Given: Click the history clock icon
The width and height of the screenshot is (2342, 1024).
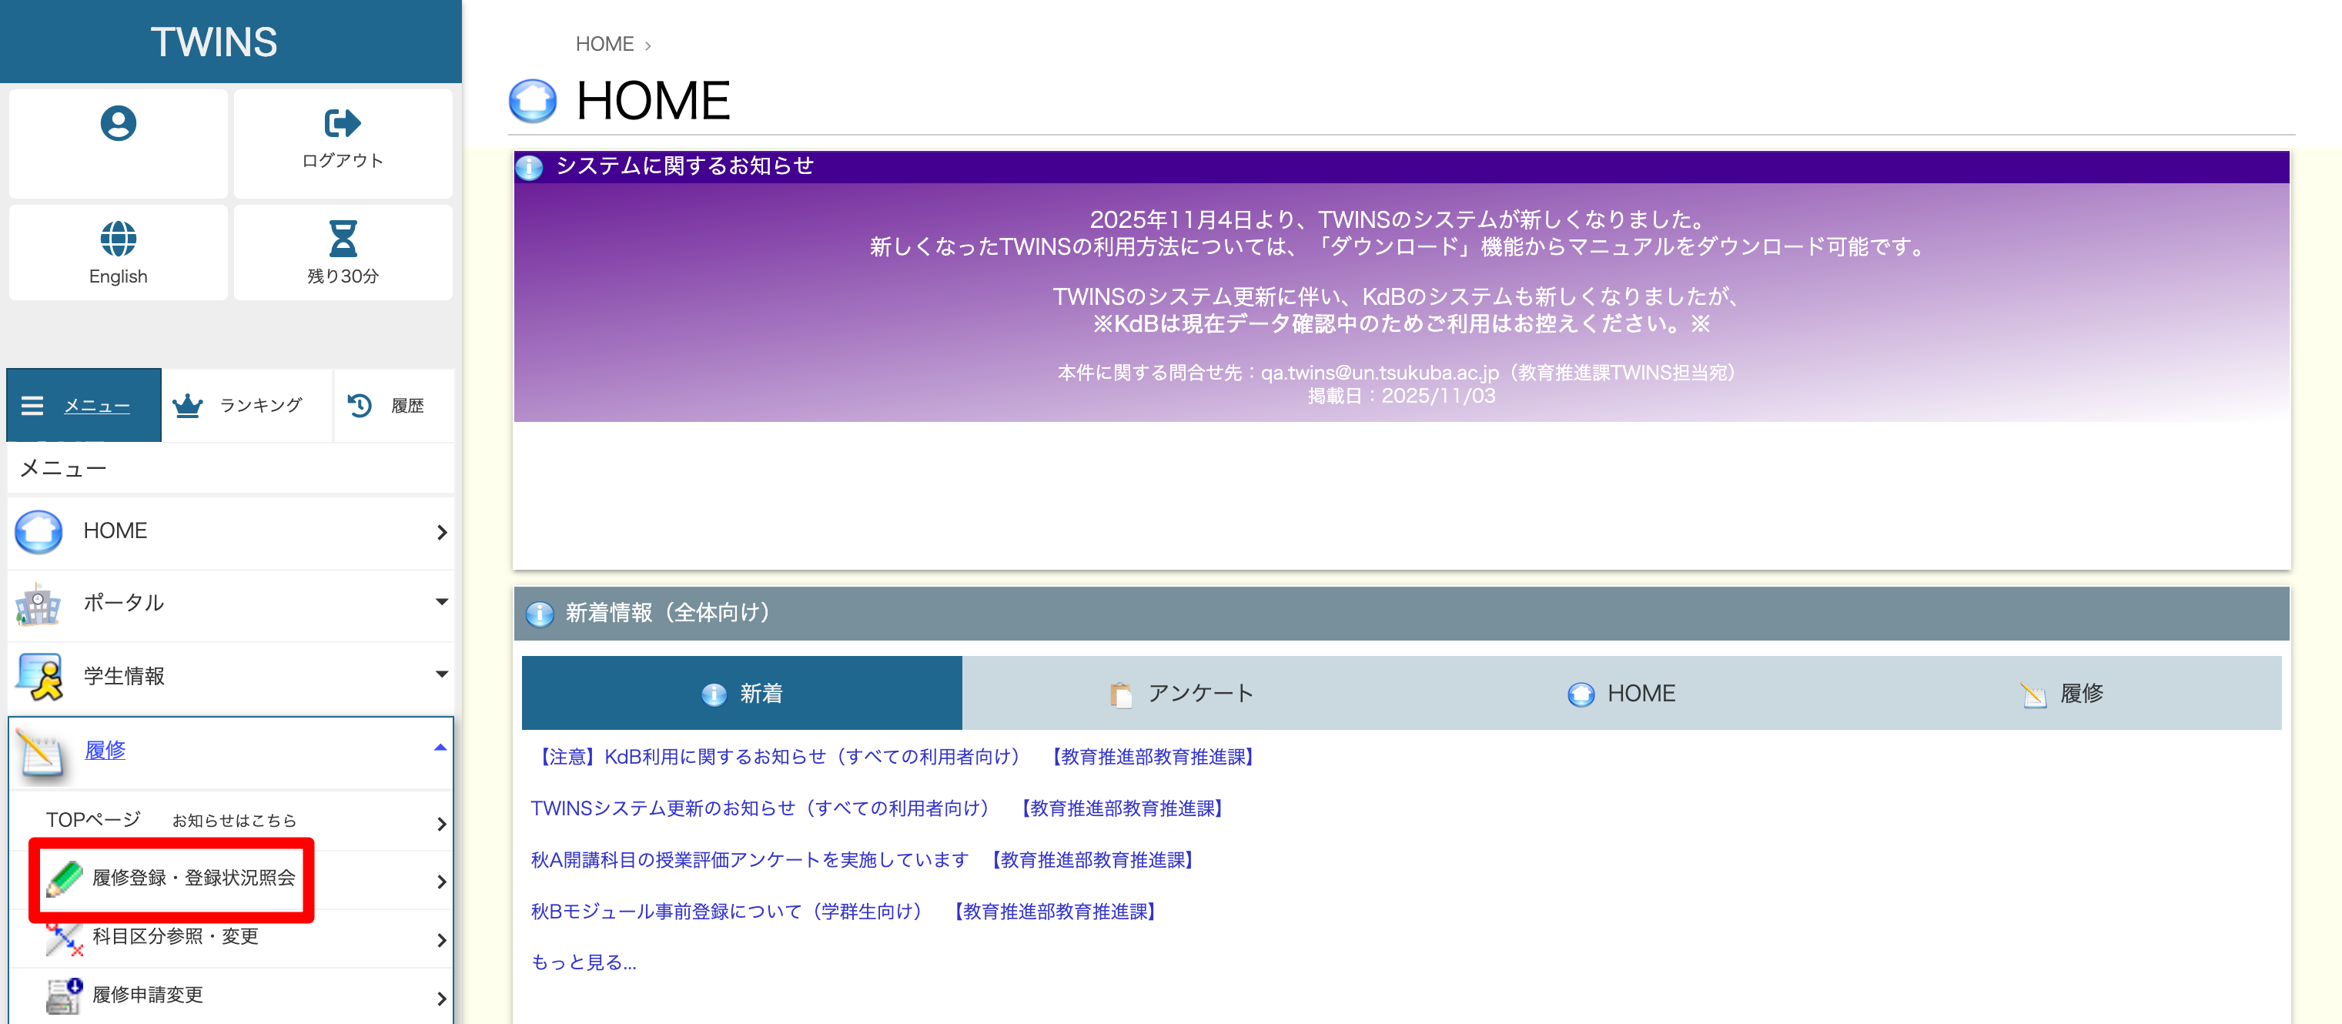Looking at the screenshot, I should tap(360, 406).
